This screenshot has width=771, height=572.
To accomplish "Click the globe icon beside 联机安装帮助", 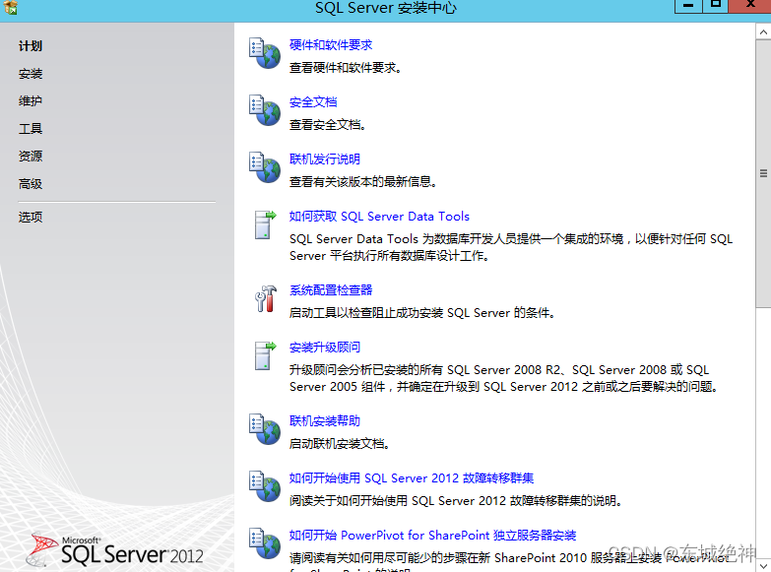I will 265,429.
